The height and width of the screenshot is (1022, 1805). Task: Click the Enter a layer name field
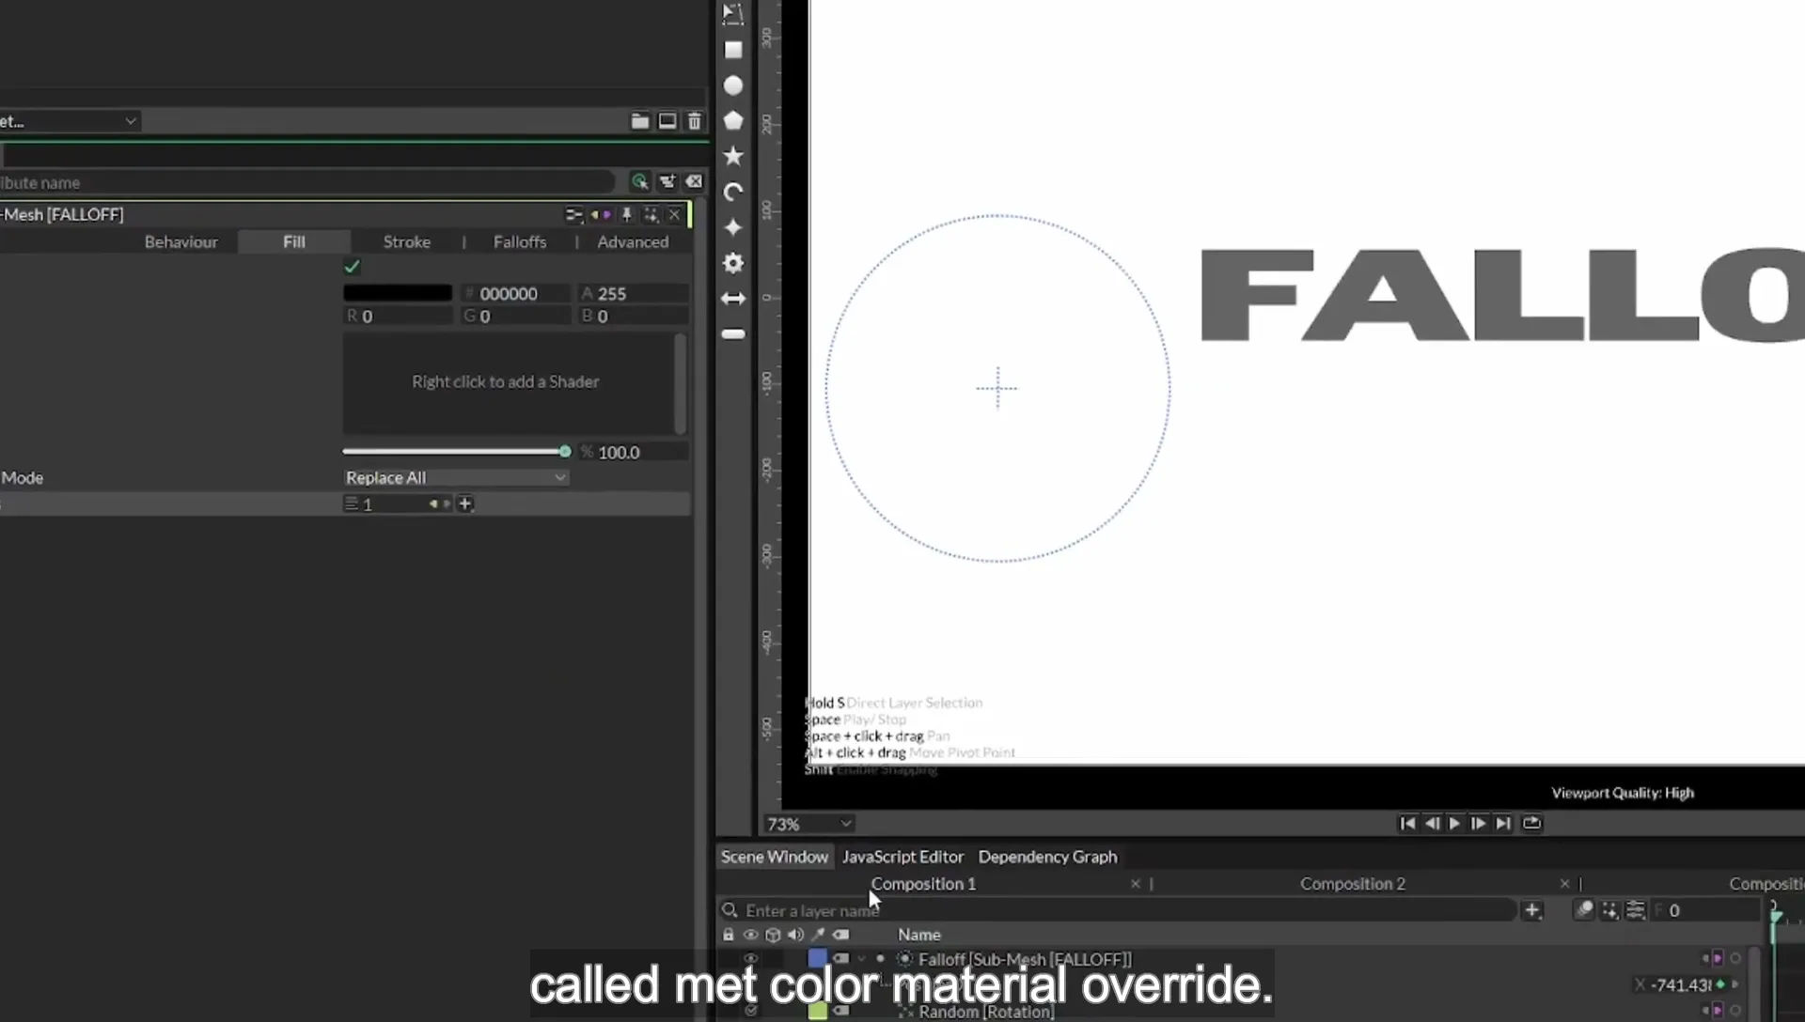[1119, 910]
